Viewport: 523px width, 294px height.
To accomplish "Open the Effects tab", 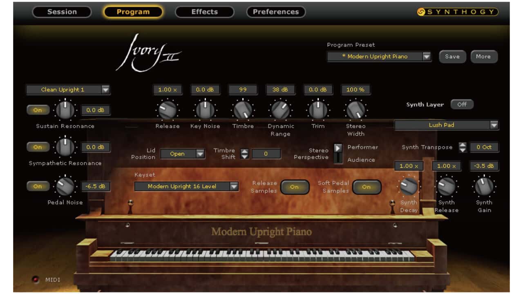I will (x=205, y=12).
